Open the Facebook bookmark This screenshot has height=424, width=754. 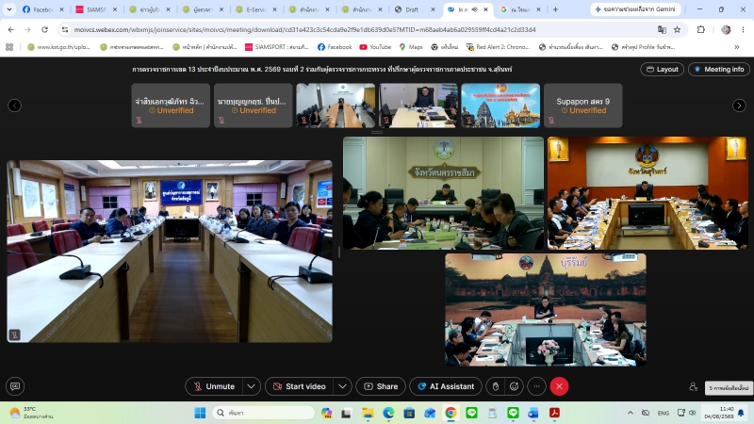(335, 47)
